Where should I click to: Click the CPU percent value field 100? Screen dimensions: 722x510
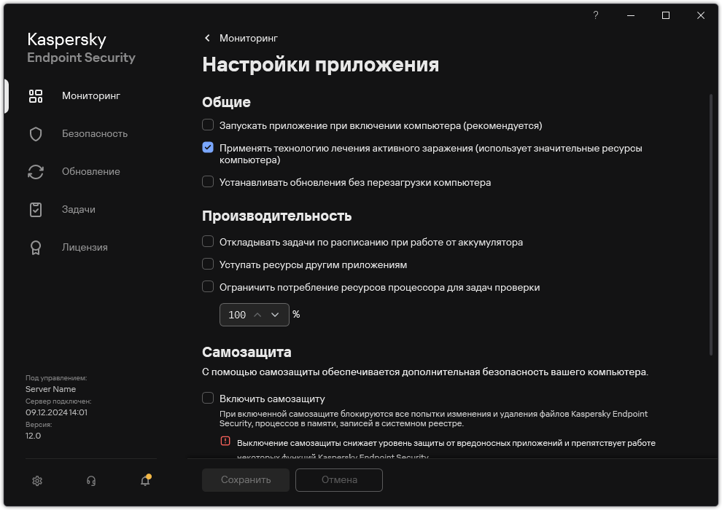pyautogui.click(x=237, y=315)
